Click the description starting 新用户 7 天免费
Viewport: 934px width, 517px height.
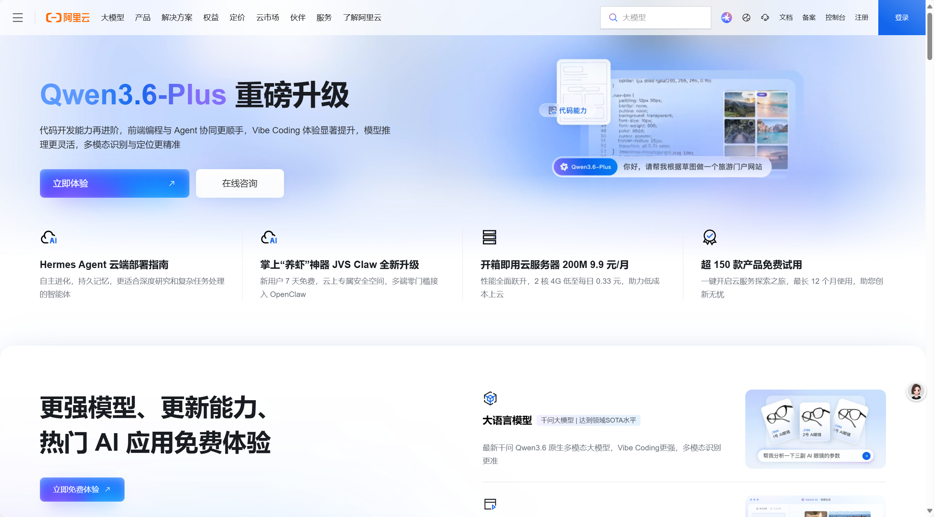click(x=349, y=287)
